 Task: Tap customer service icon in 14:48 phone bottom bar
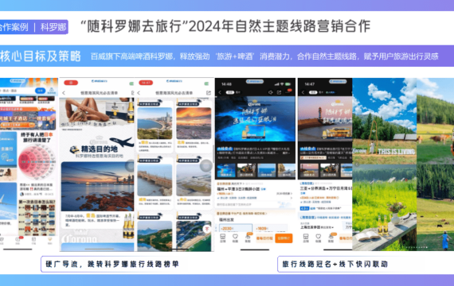coord(248,238)
